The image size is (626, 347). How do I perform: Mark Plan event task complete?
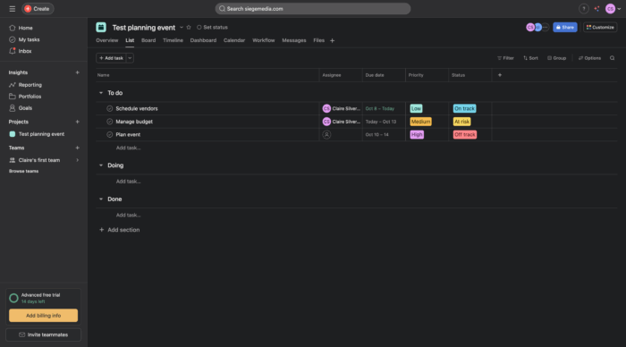click(x=109, y=134)
